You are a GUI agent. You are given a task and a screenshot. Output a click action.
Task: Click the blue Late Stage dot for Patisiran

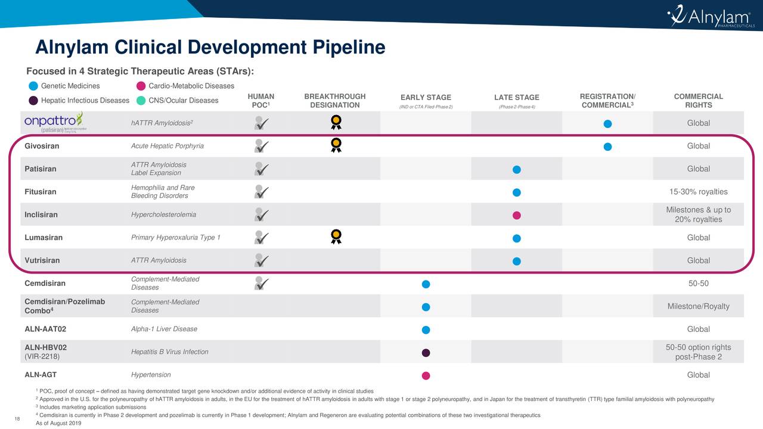pos(517,169)
